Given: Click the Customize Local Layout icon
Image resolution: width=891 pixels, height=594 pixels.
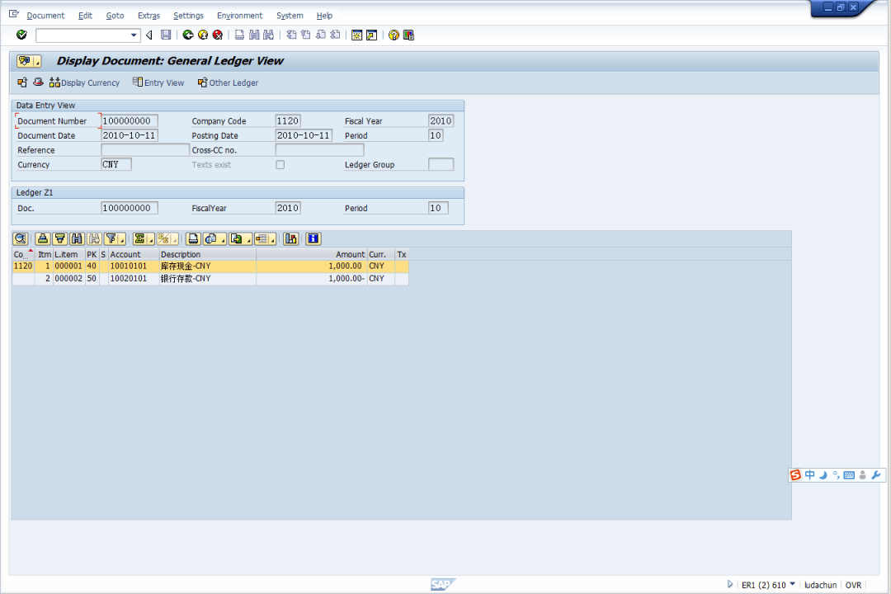Looking at the screenshot, I should coord(408,35).
